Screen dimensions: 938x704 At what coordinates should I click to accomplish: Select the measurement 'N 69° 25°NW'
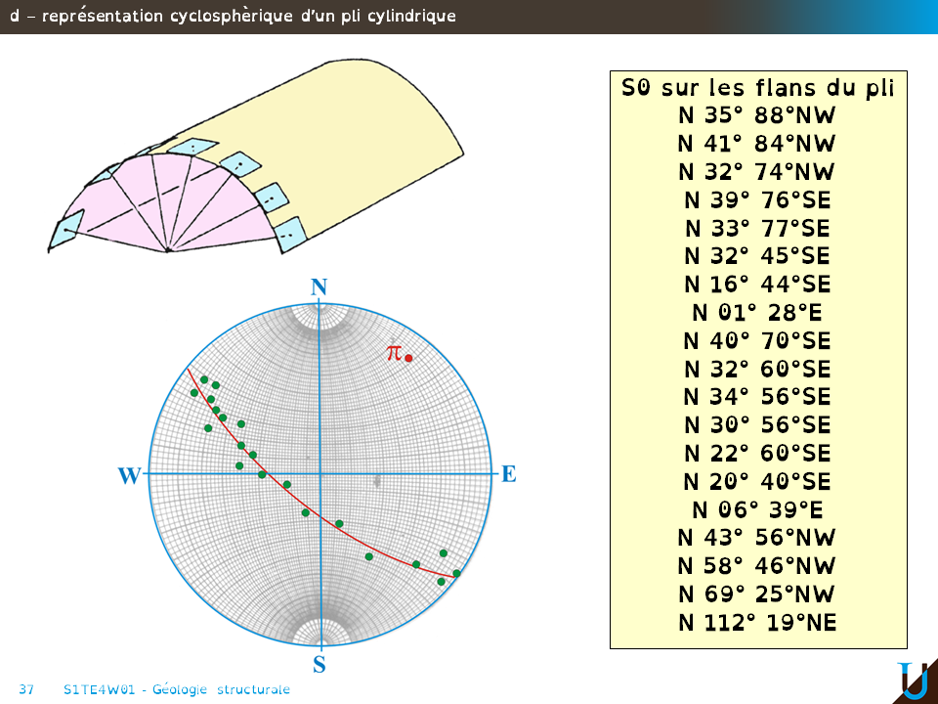click(x=757, y=594)
